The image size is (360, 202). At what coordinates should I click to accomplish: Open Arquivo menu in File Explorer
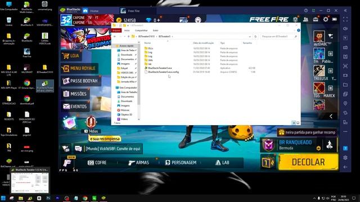116,30
